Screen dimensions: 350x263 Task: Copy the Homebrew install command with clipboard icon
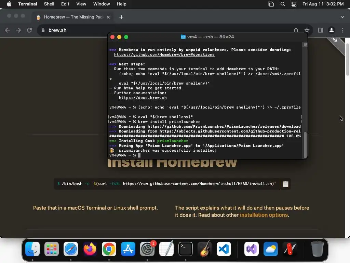(285, 184)
